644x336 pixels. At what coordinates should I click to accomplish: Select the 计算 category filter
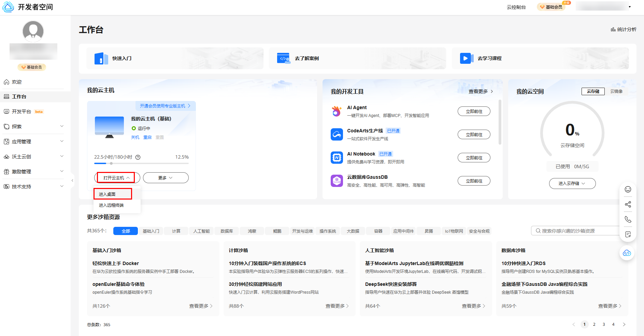(x=176, y=231)
